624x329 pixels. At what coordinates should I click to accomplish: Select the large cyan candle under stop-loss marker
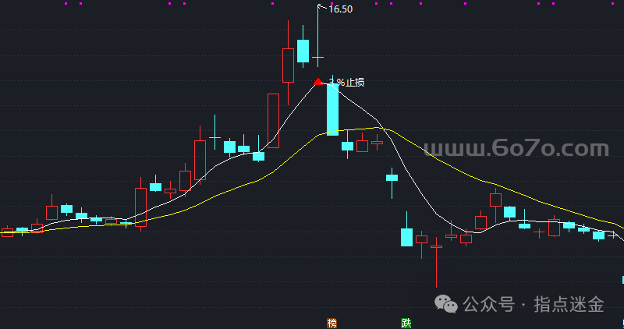click(332, 109)
